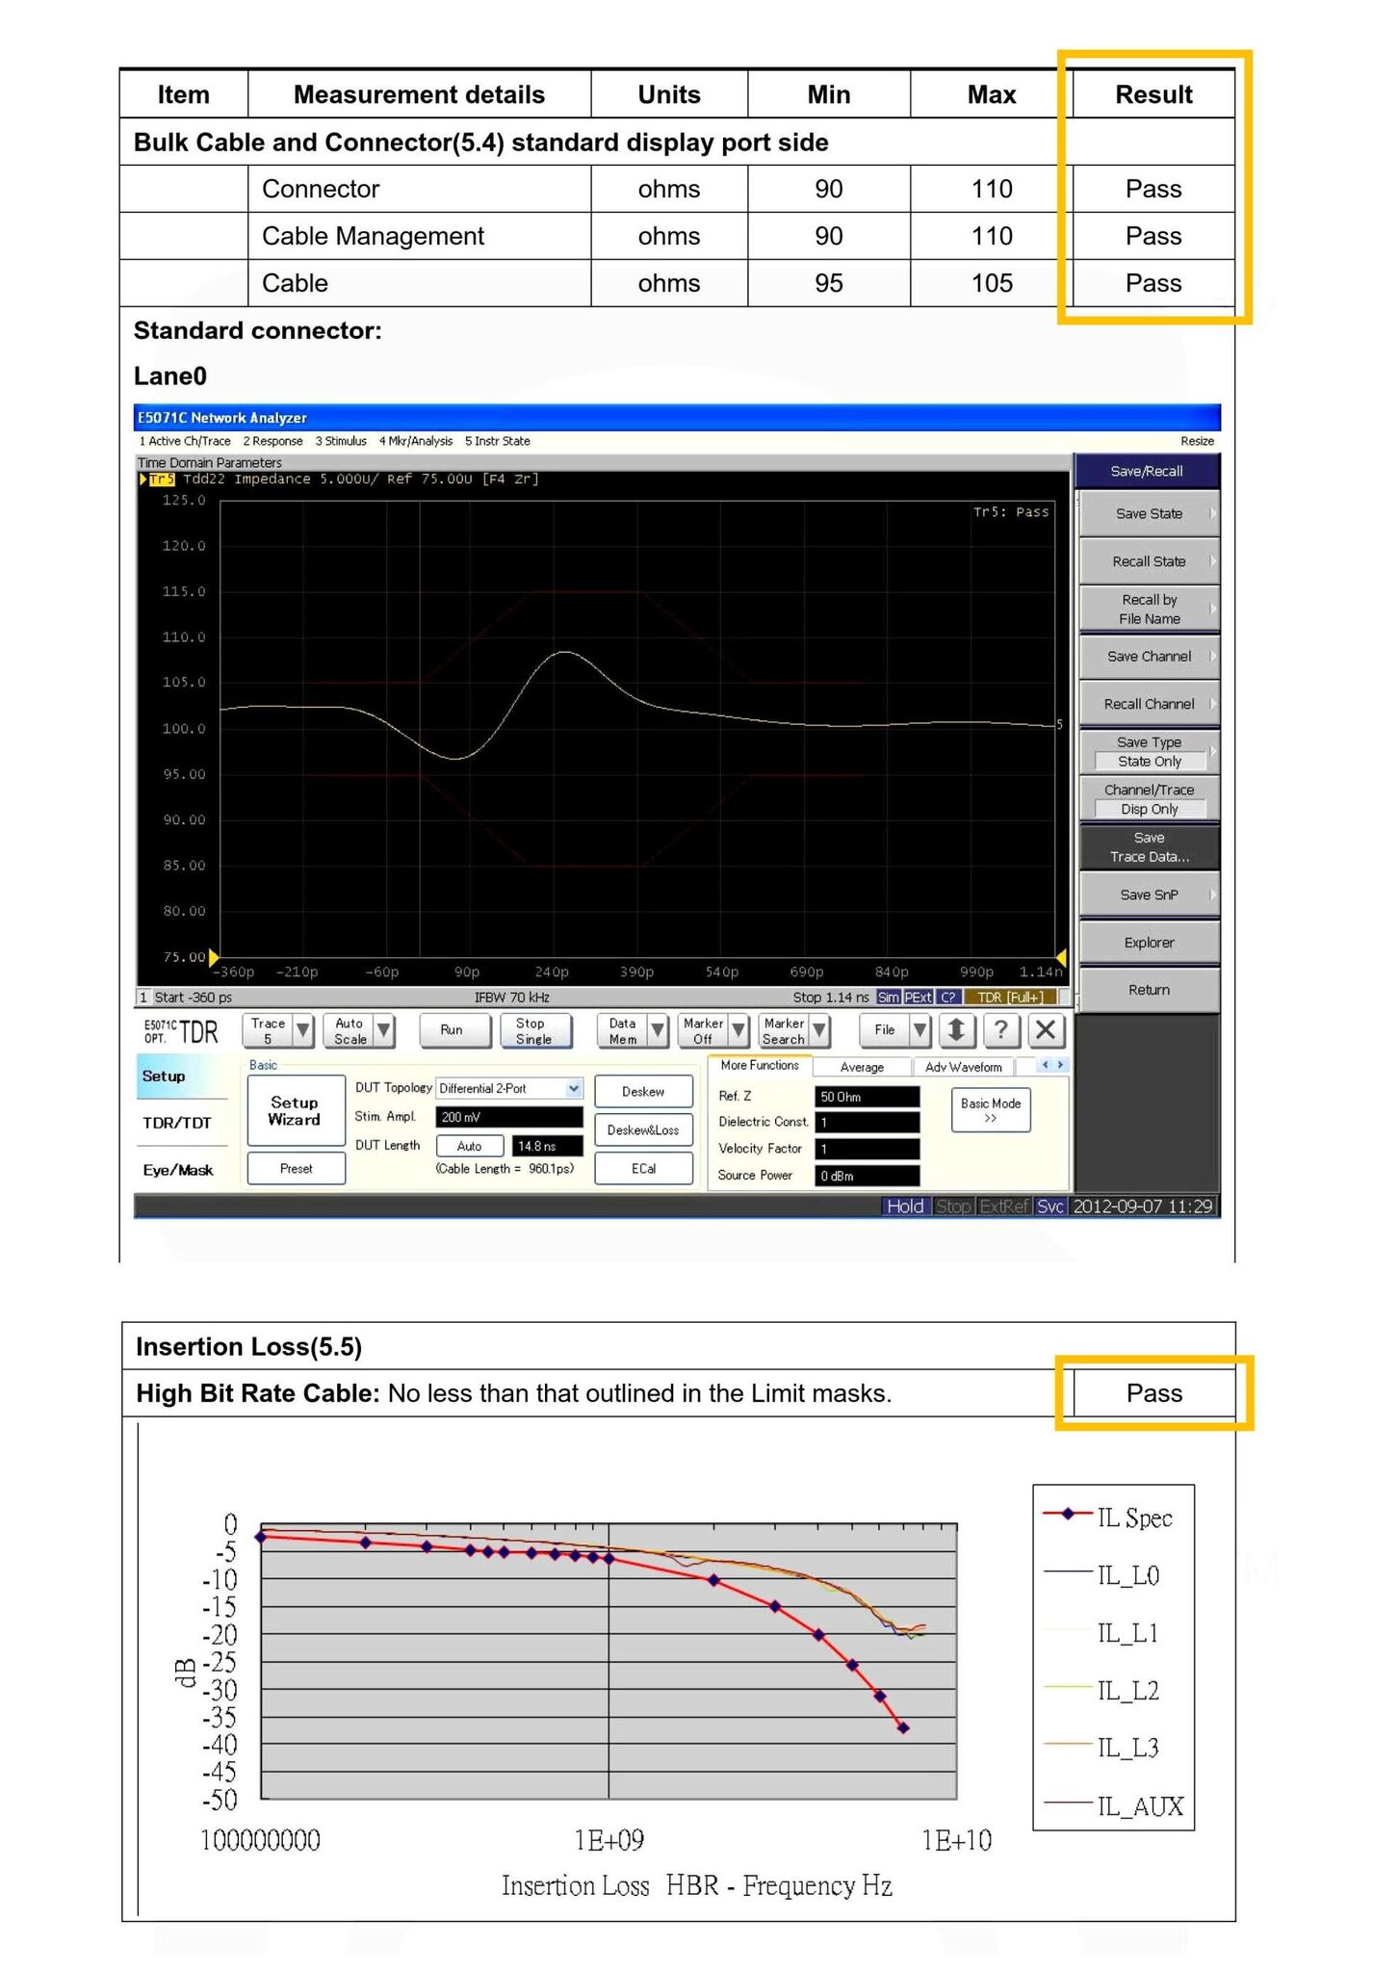Image resolution: width=1373 pixels, height=1972 pixels.
Task: Click the Return softkey
Action: (1148, 990)
